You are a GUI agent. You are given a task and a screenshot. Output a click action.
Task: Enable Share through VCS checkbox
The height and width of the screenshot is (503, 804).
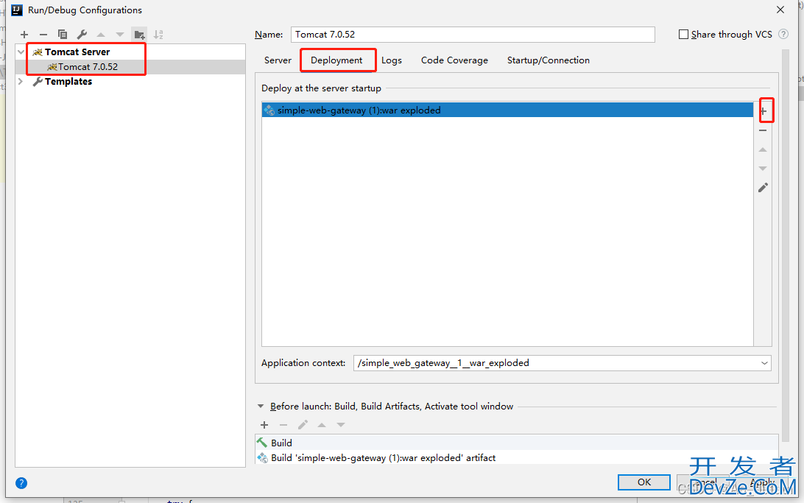[683, 35]
